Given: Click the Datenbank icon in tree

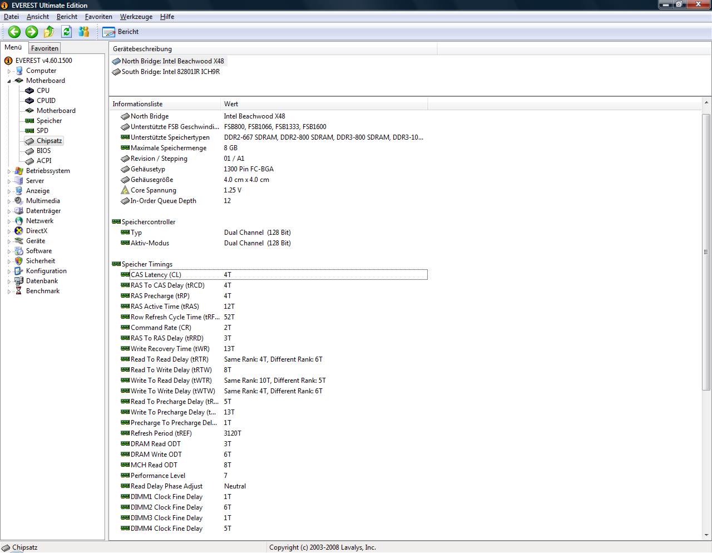Looking at the screenshot, I should pyautogui.click(x=19, y=281).
